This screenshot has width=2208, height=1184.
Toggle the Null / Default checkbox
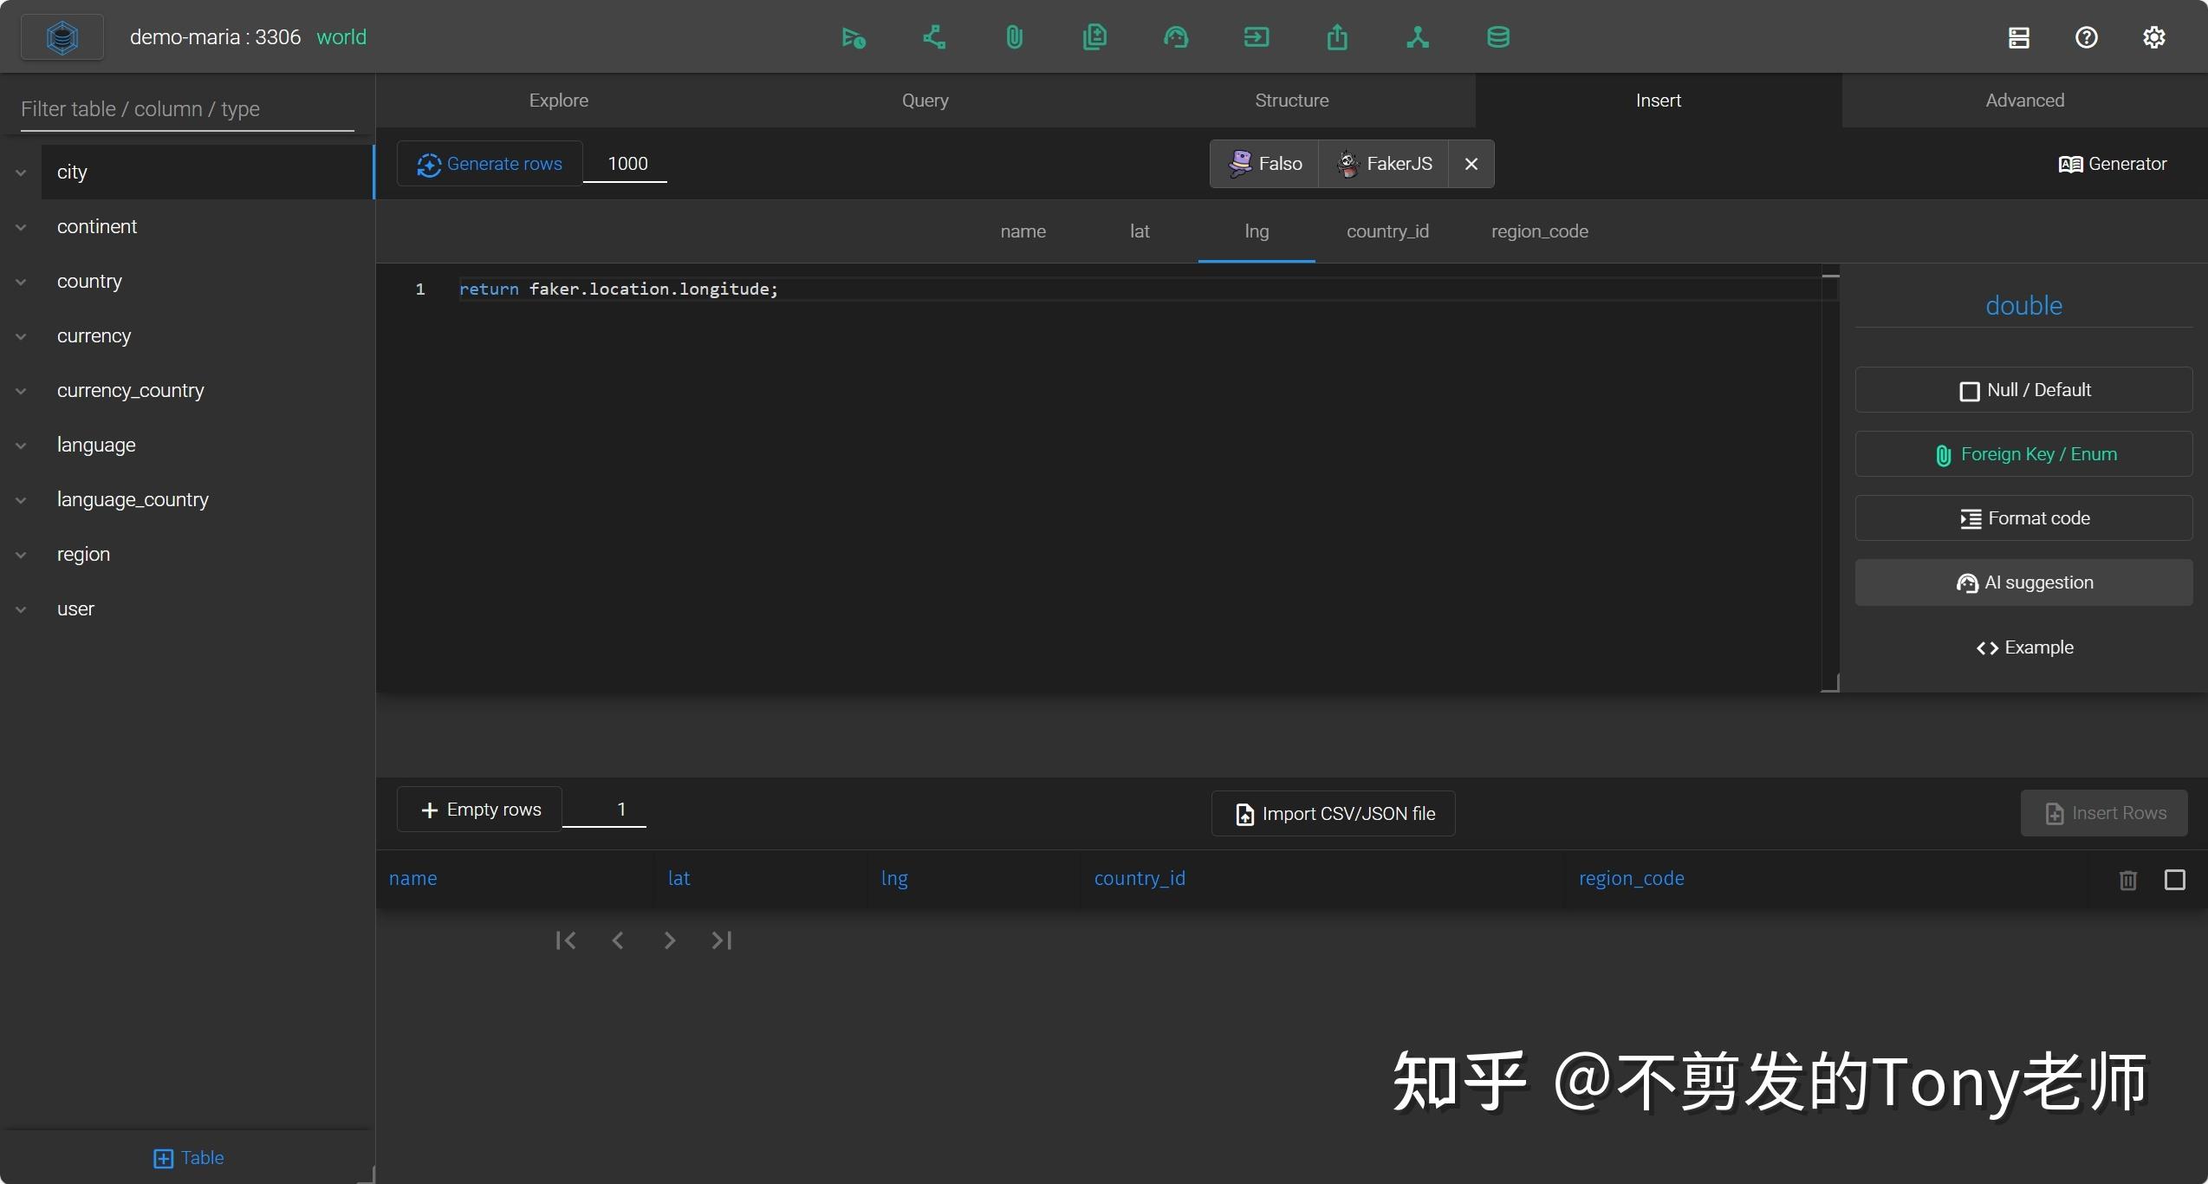click(x=1971, y=390)
